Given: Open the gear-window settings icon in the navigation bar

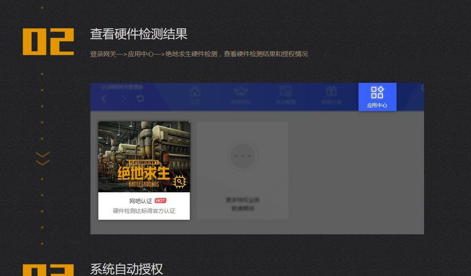Looking at the screenshot, I should tap(286, 91).
